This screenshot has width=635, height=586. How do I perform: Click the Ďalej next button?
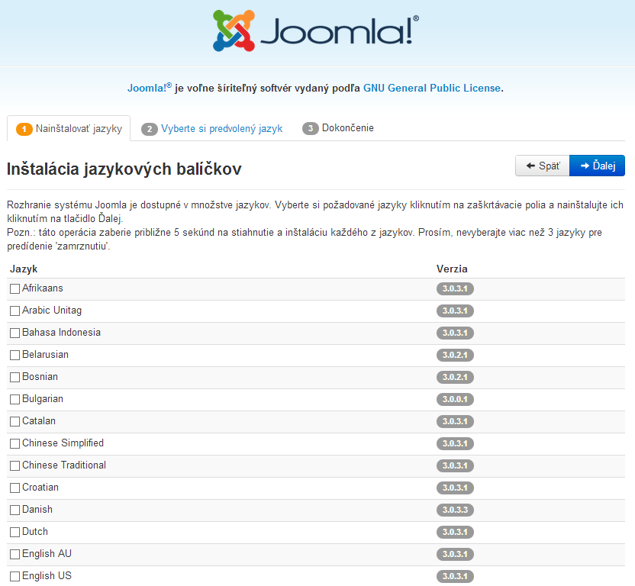[x=597, y=166]
